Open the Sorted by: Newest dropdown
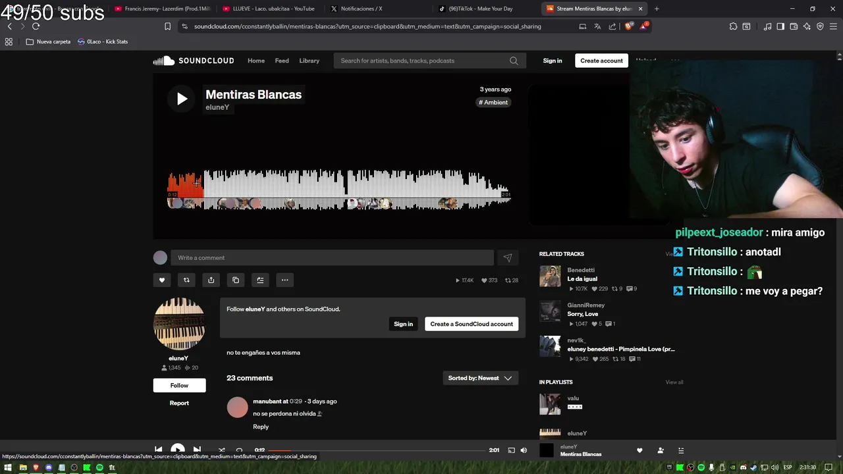Viewport: 843px width, 474px height. [x=480, y=378]
